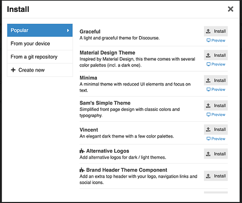Viewport: 242px width, 203px height.
Task: Install the Alternative Logos component
Action: [x=216, y=154]
